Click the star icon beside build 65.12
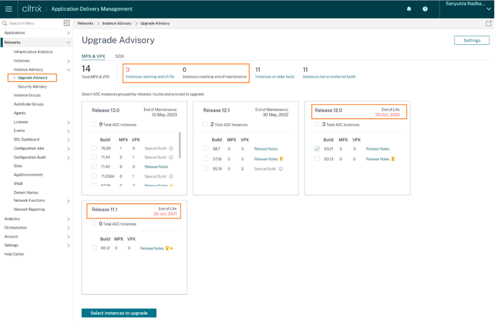The image size is (495, 324). [x=172, y=248]
